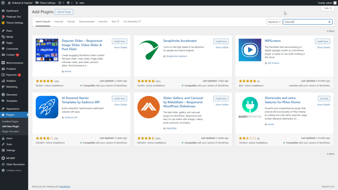Open Pinkmart Pro sidebar item
This screenshot has height=190, width=338.
(14, 16)
